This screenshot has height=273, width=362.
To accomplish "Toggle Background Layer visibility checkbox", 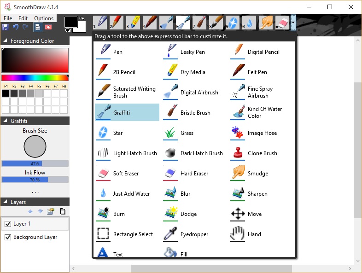I will click(x=8, y=237).
